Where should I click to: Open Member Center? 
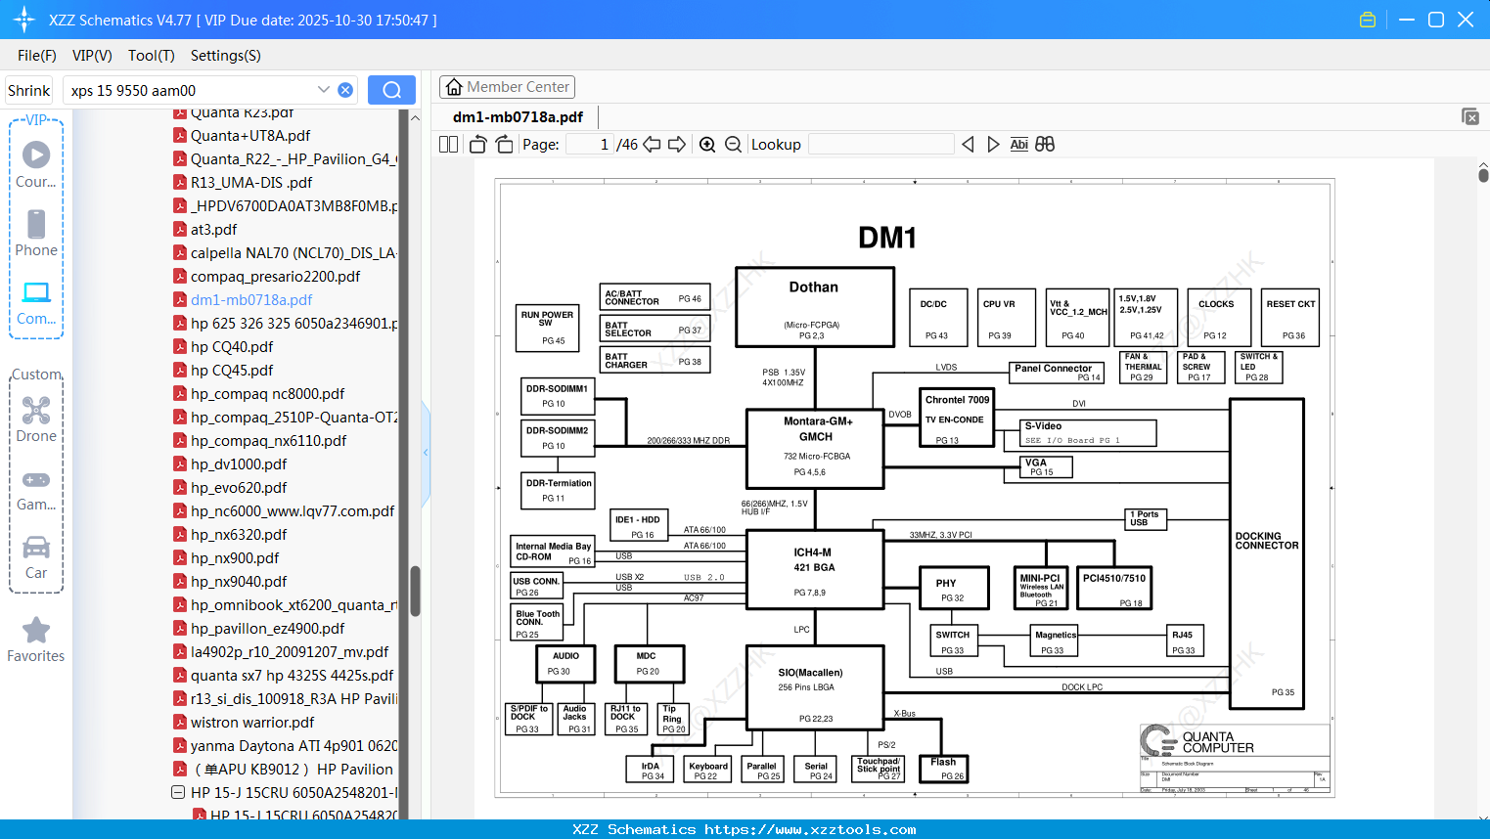507,87
